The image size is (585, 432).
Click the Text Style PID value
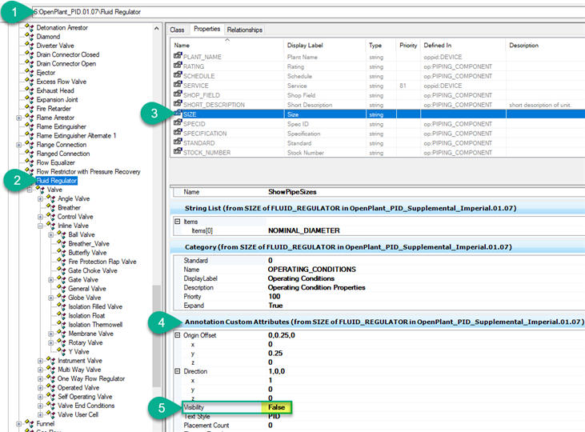click(274, 416)
